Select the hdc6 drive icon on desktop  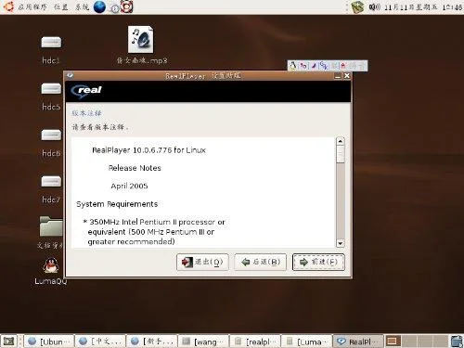click(x=51, y=135)
